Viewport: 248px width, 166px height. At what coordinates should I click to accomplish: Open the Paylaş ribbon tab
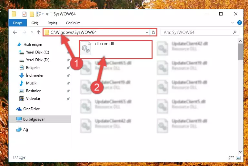click(52, 23)
